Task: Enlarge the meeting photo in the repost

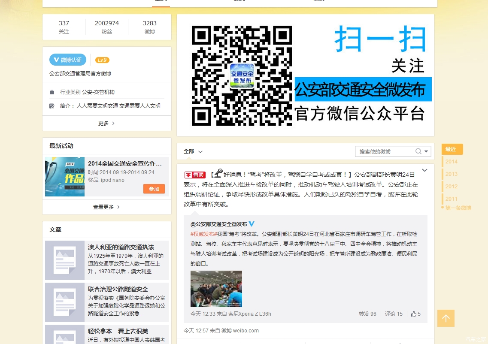Action: coord(216,289)
